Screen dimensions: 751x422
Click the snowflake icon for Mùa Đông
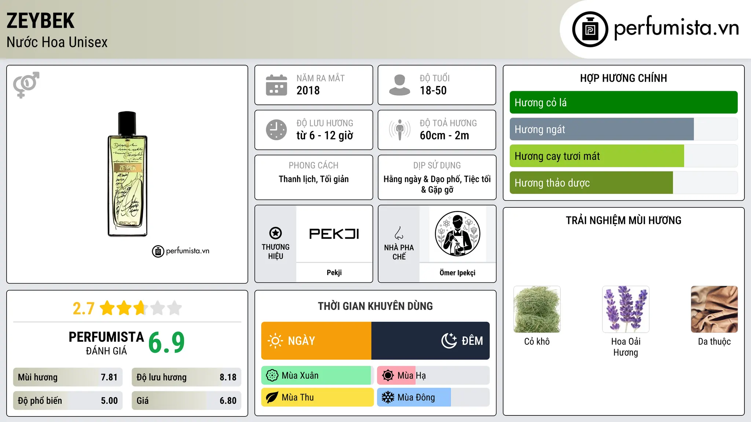coord(388,397)
